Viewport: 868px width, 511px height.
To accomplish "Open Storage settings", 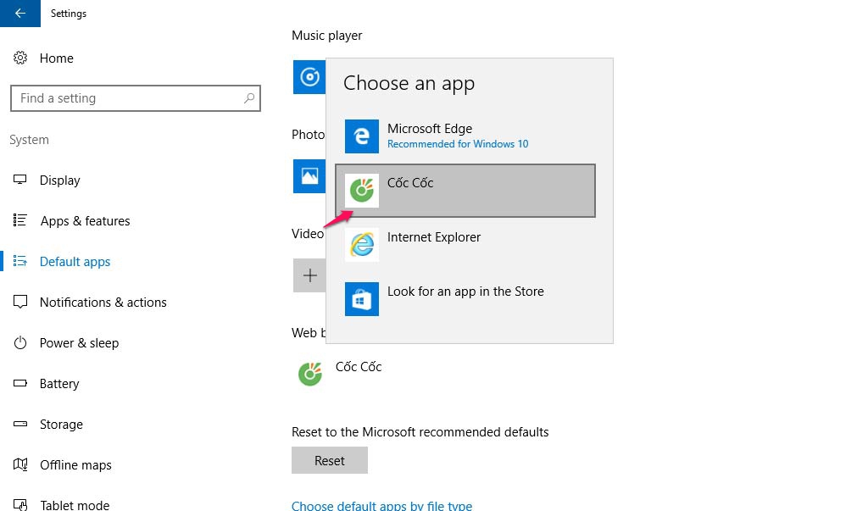I will [61, 425].
